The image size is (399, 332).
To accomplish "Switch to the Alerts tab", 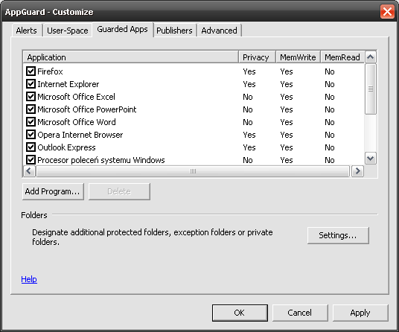I will pyautogui.click(x=27, y=31).
